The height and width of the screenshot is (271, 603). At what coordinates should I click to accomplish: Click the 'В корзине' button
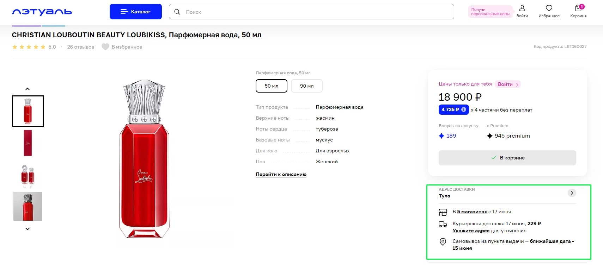click(507, 158)
